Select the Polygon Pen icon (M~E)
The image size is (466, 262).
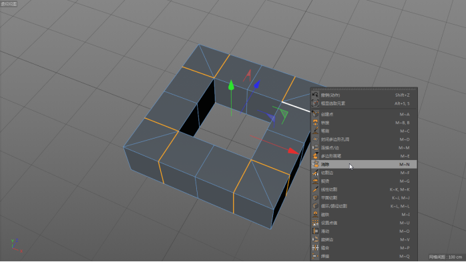click(315, 156)
